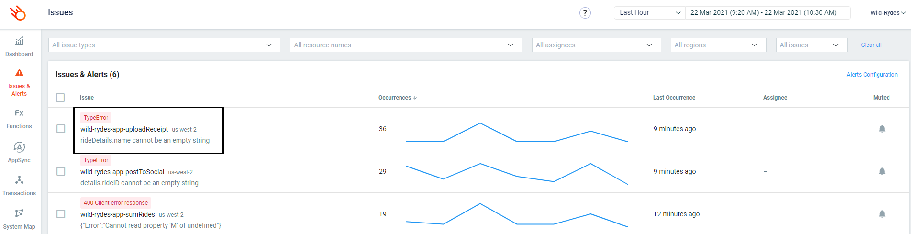The height and width of the screenshot is (234, 911).
Task: Mute the sumRides issue bell
Action: (x=882, y=214)
